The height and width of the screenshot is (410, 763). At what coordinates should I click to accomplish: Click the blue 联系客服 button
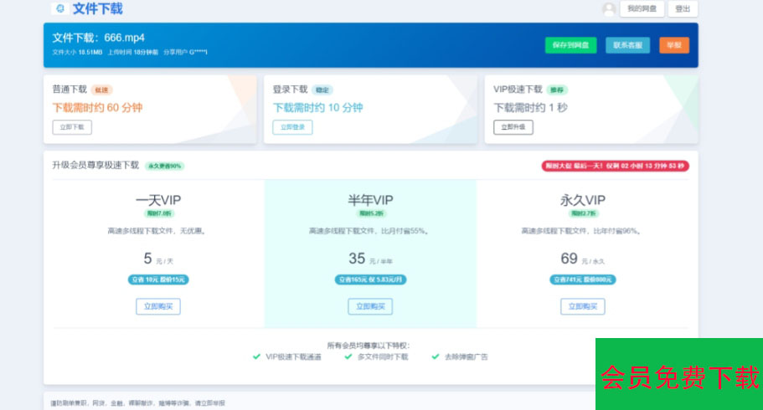pos(627,45)
